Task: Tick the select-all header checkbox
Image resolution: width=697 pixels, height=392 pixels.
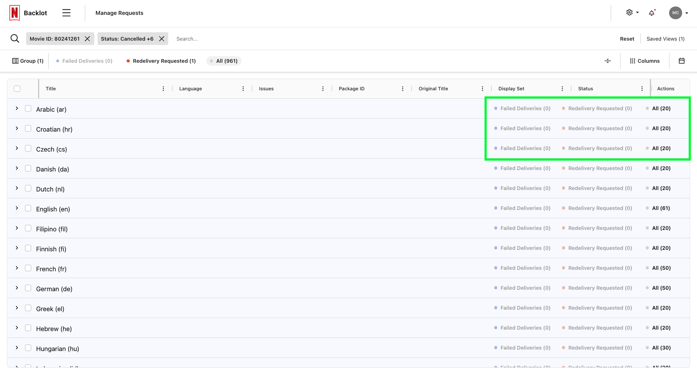Action: pyautogui.click(x=17, y=89)
